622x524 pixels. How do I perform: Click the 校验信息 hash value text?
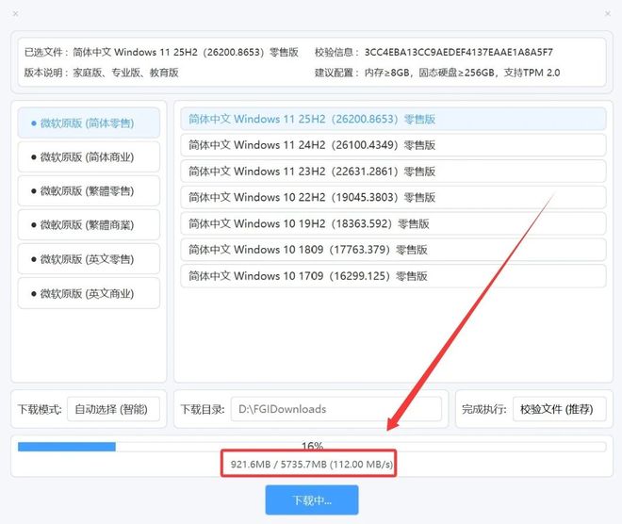pyautogui.click(x=459, y=53)
